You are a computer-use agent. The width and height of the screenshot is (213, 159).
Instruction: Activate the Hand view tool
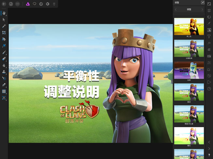[4, 13]
